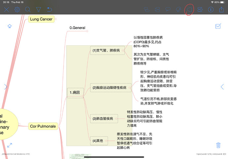Tap the right-pointing arrow on the left edge
Viewport: 228px width, 159px height.
point(6,87)
